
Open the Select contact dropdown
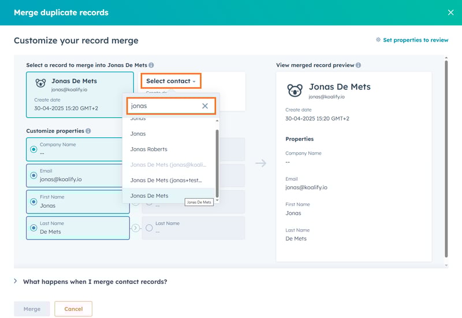tap(171, 81)
